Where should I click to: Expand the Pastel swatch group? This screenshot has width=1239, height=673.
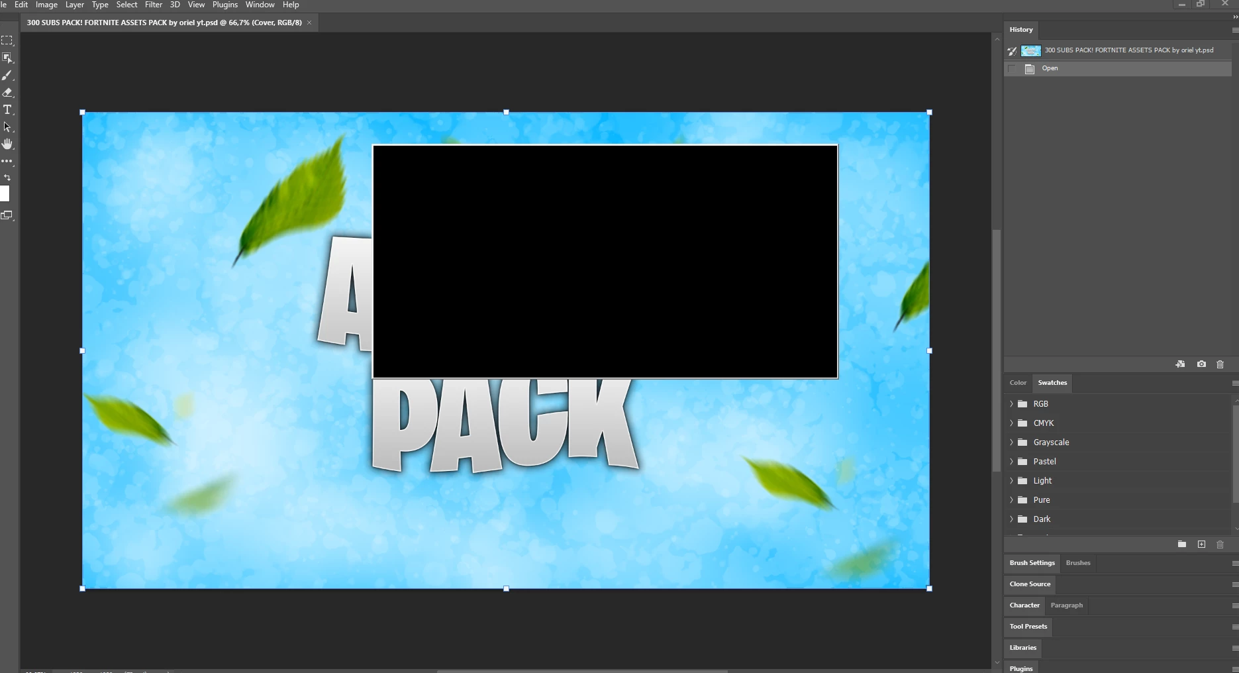[x=1011, y=461]
